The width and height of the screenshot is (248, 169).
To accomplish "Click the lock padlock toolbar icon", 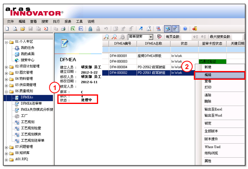I will coord(91,29).
